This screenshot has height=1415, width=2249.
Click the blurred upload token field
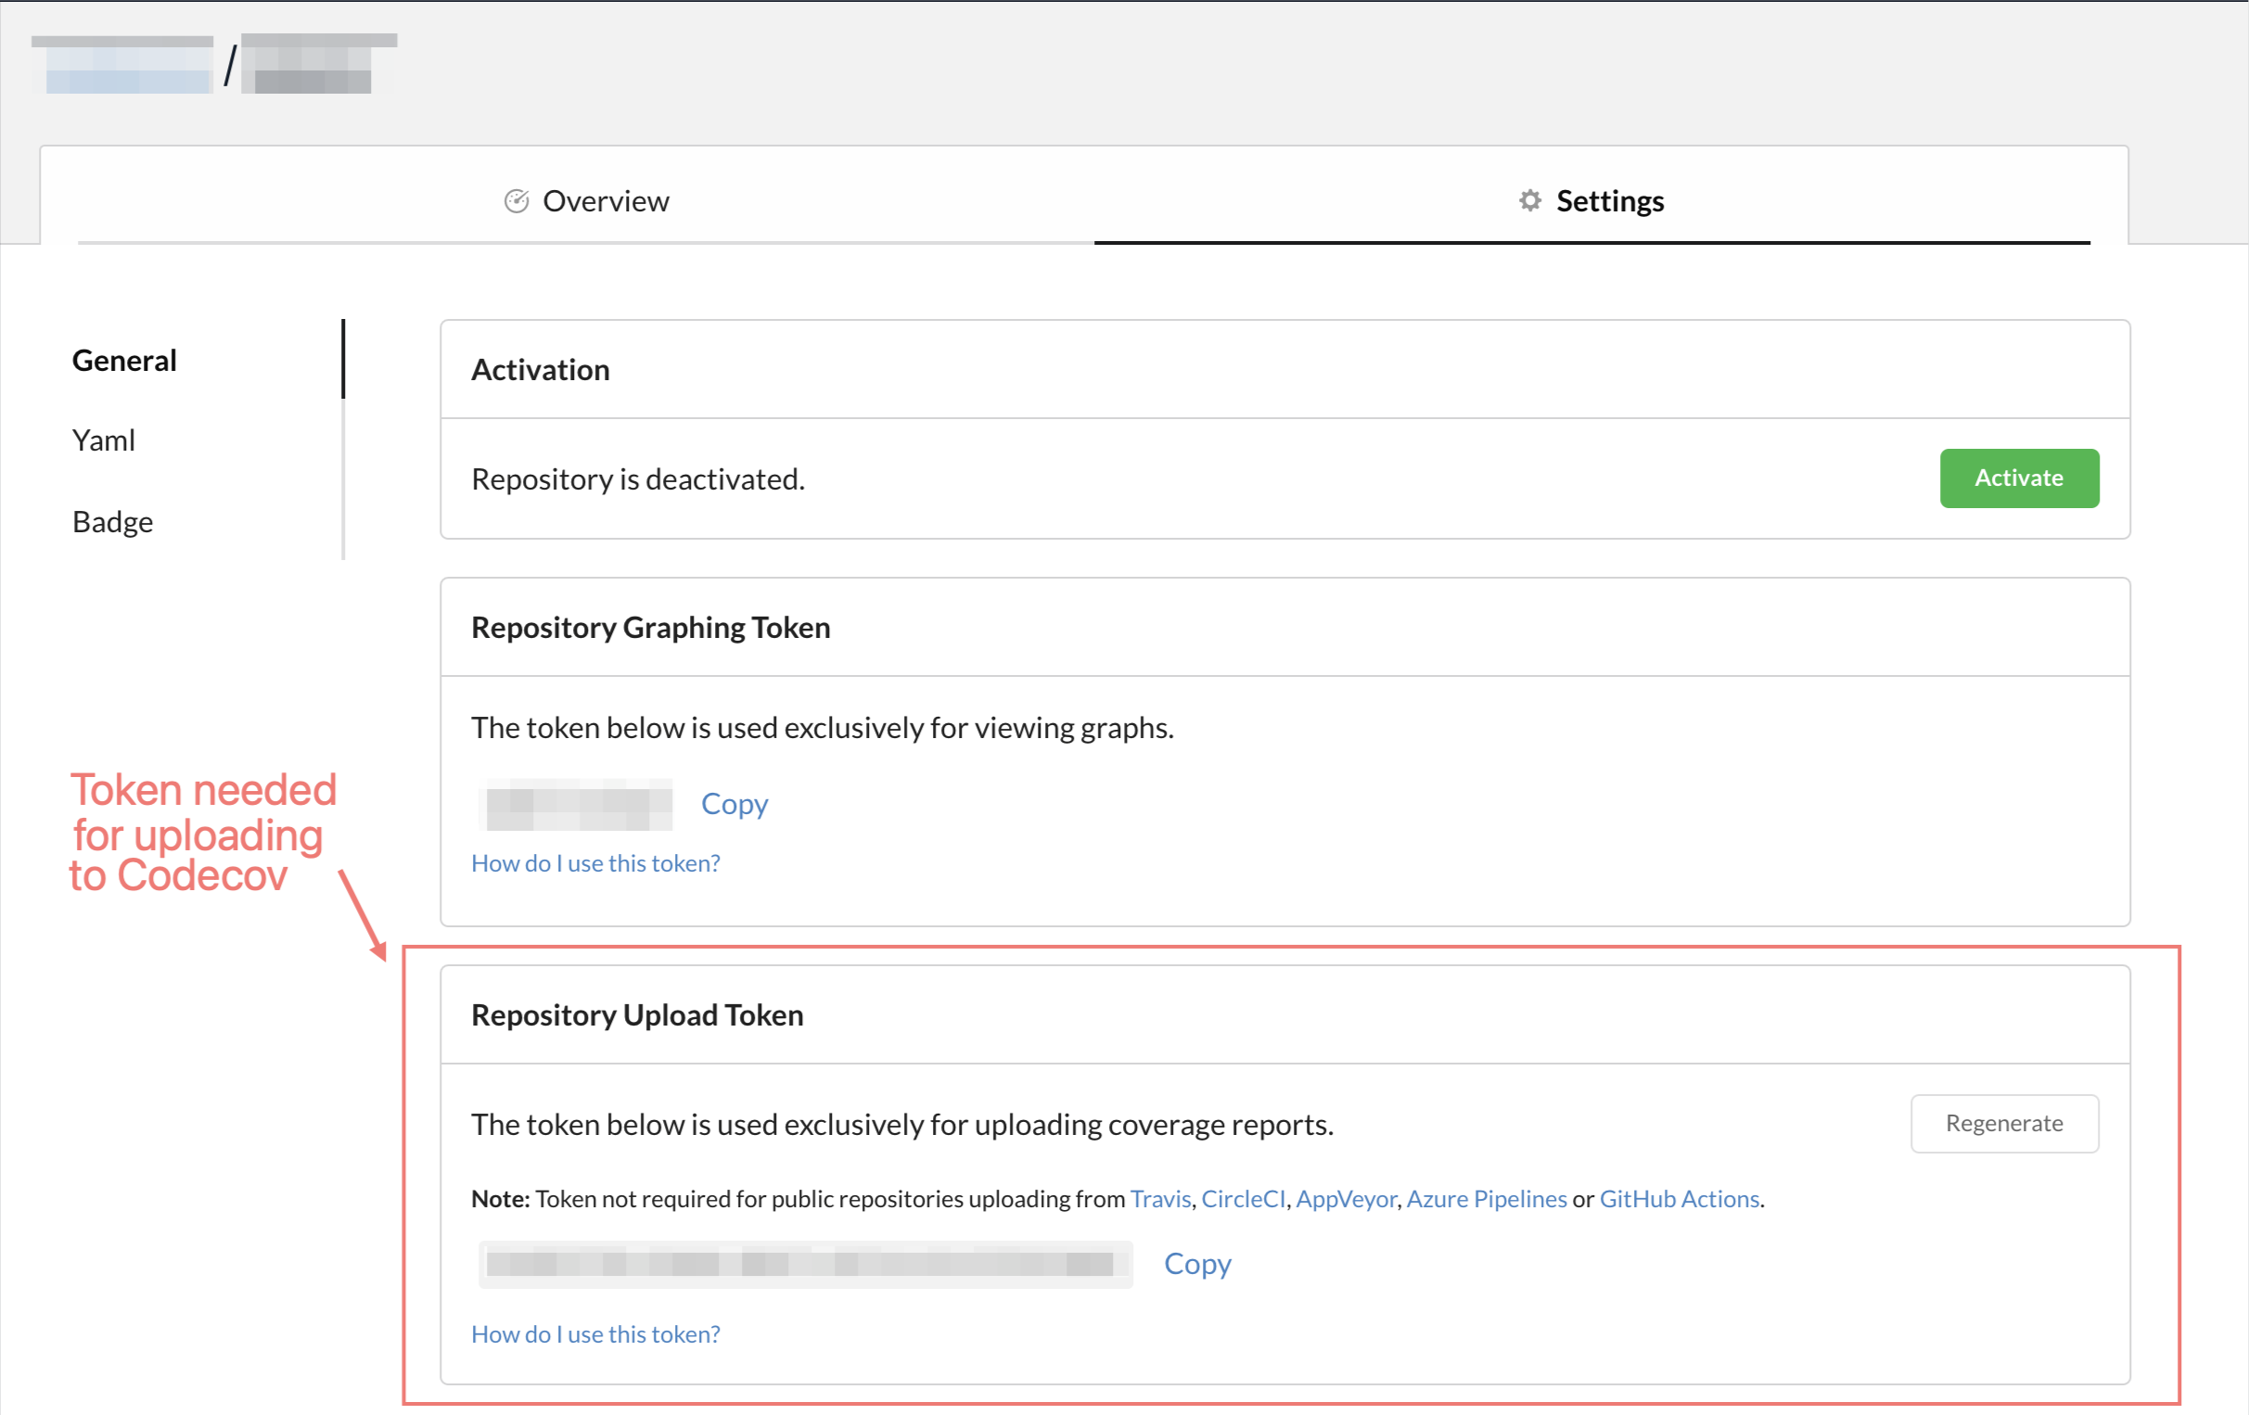(x=804, y=1265)
